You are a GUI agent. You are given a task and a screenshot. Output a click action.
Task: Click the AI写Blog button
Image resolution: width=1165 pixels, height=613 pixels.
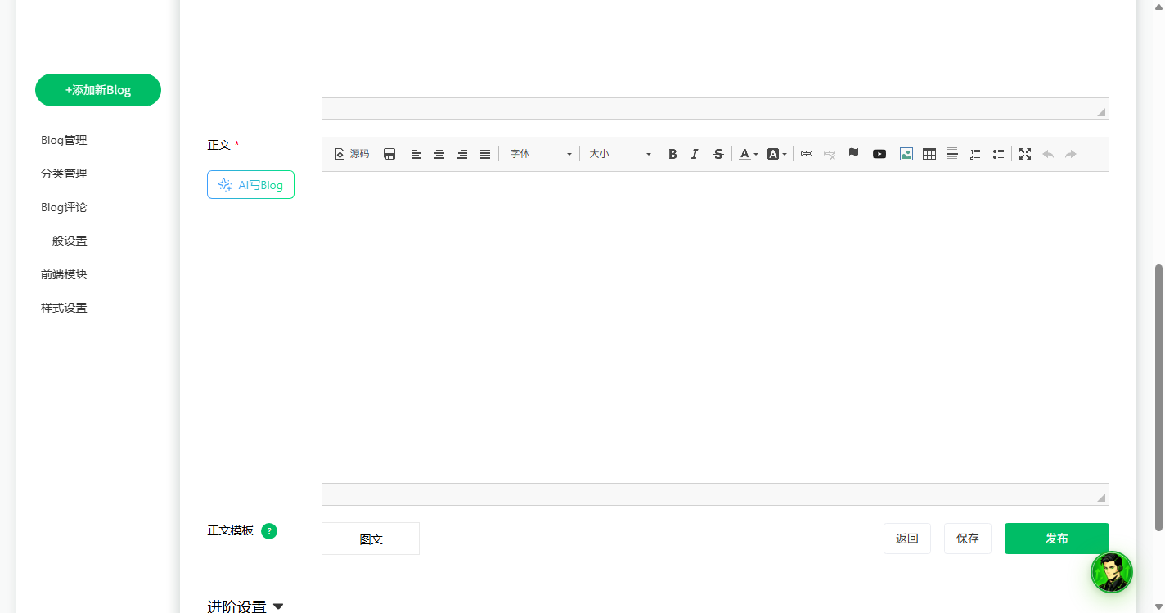250,185
